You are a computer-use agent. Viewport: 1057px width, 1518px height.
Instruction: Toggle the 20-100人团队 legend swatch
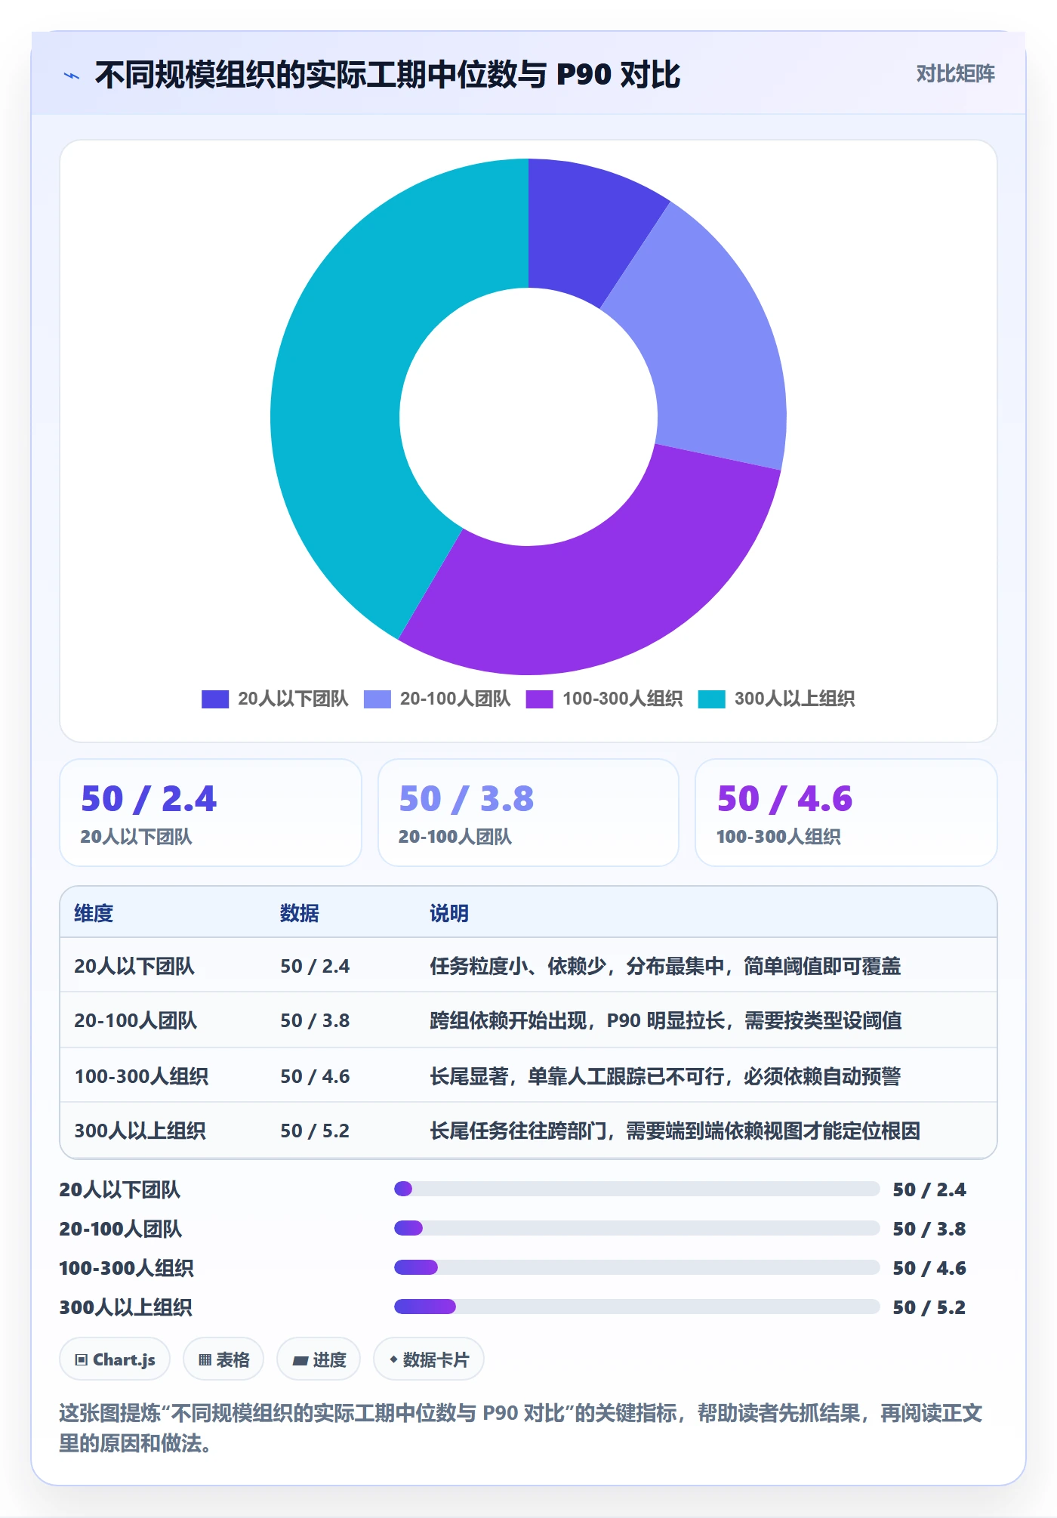point(377,699)
